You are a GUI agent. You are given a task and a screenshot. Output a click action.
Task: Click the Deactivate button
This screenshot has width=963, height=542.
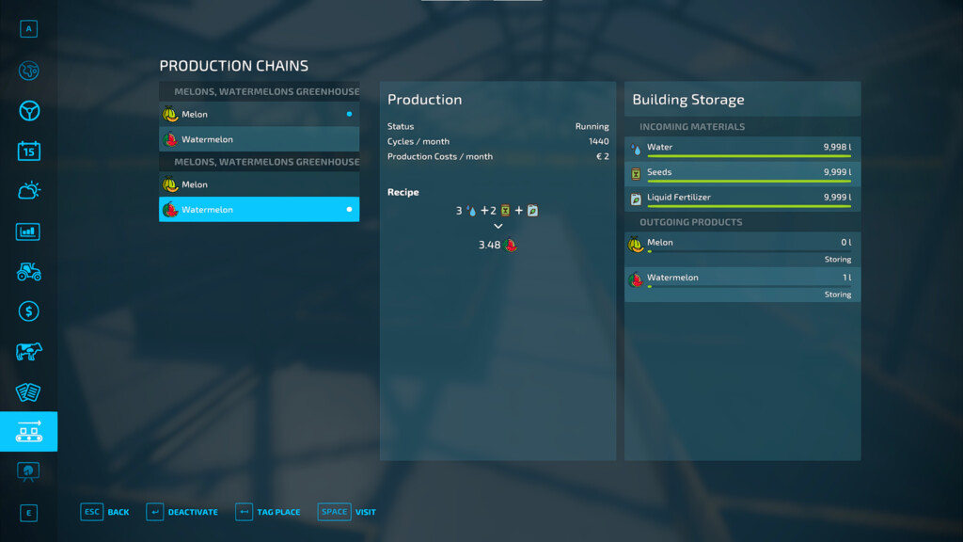pos(182,512)
